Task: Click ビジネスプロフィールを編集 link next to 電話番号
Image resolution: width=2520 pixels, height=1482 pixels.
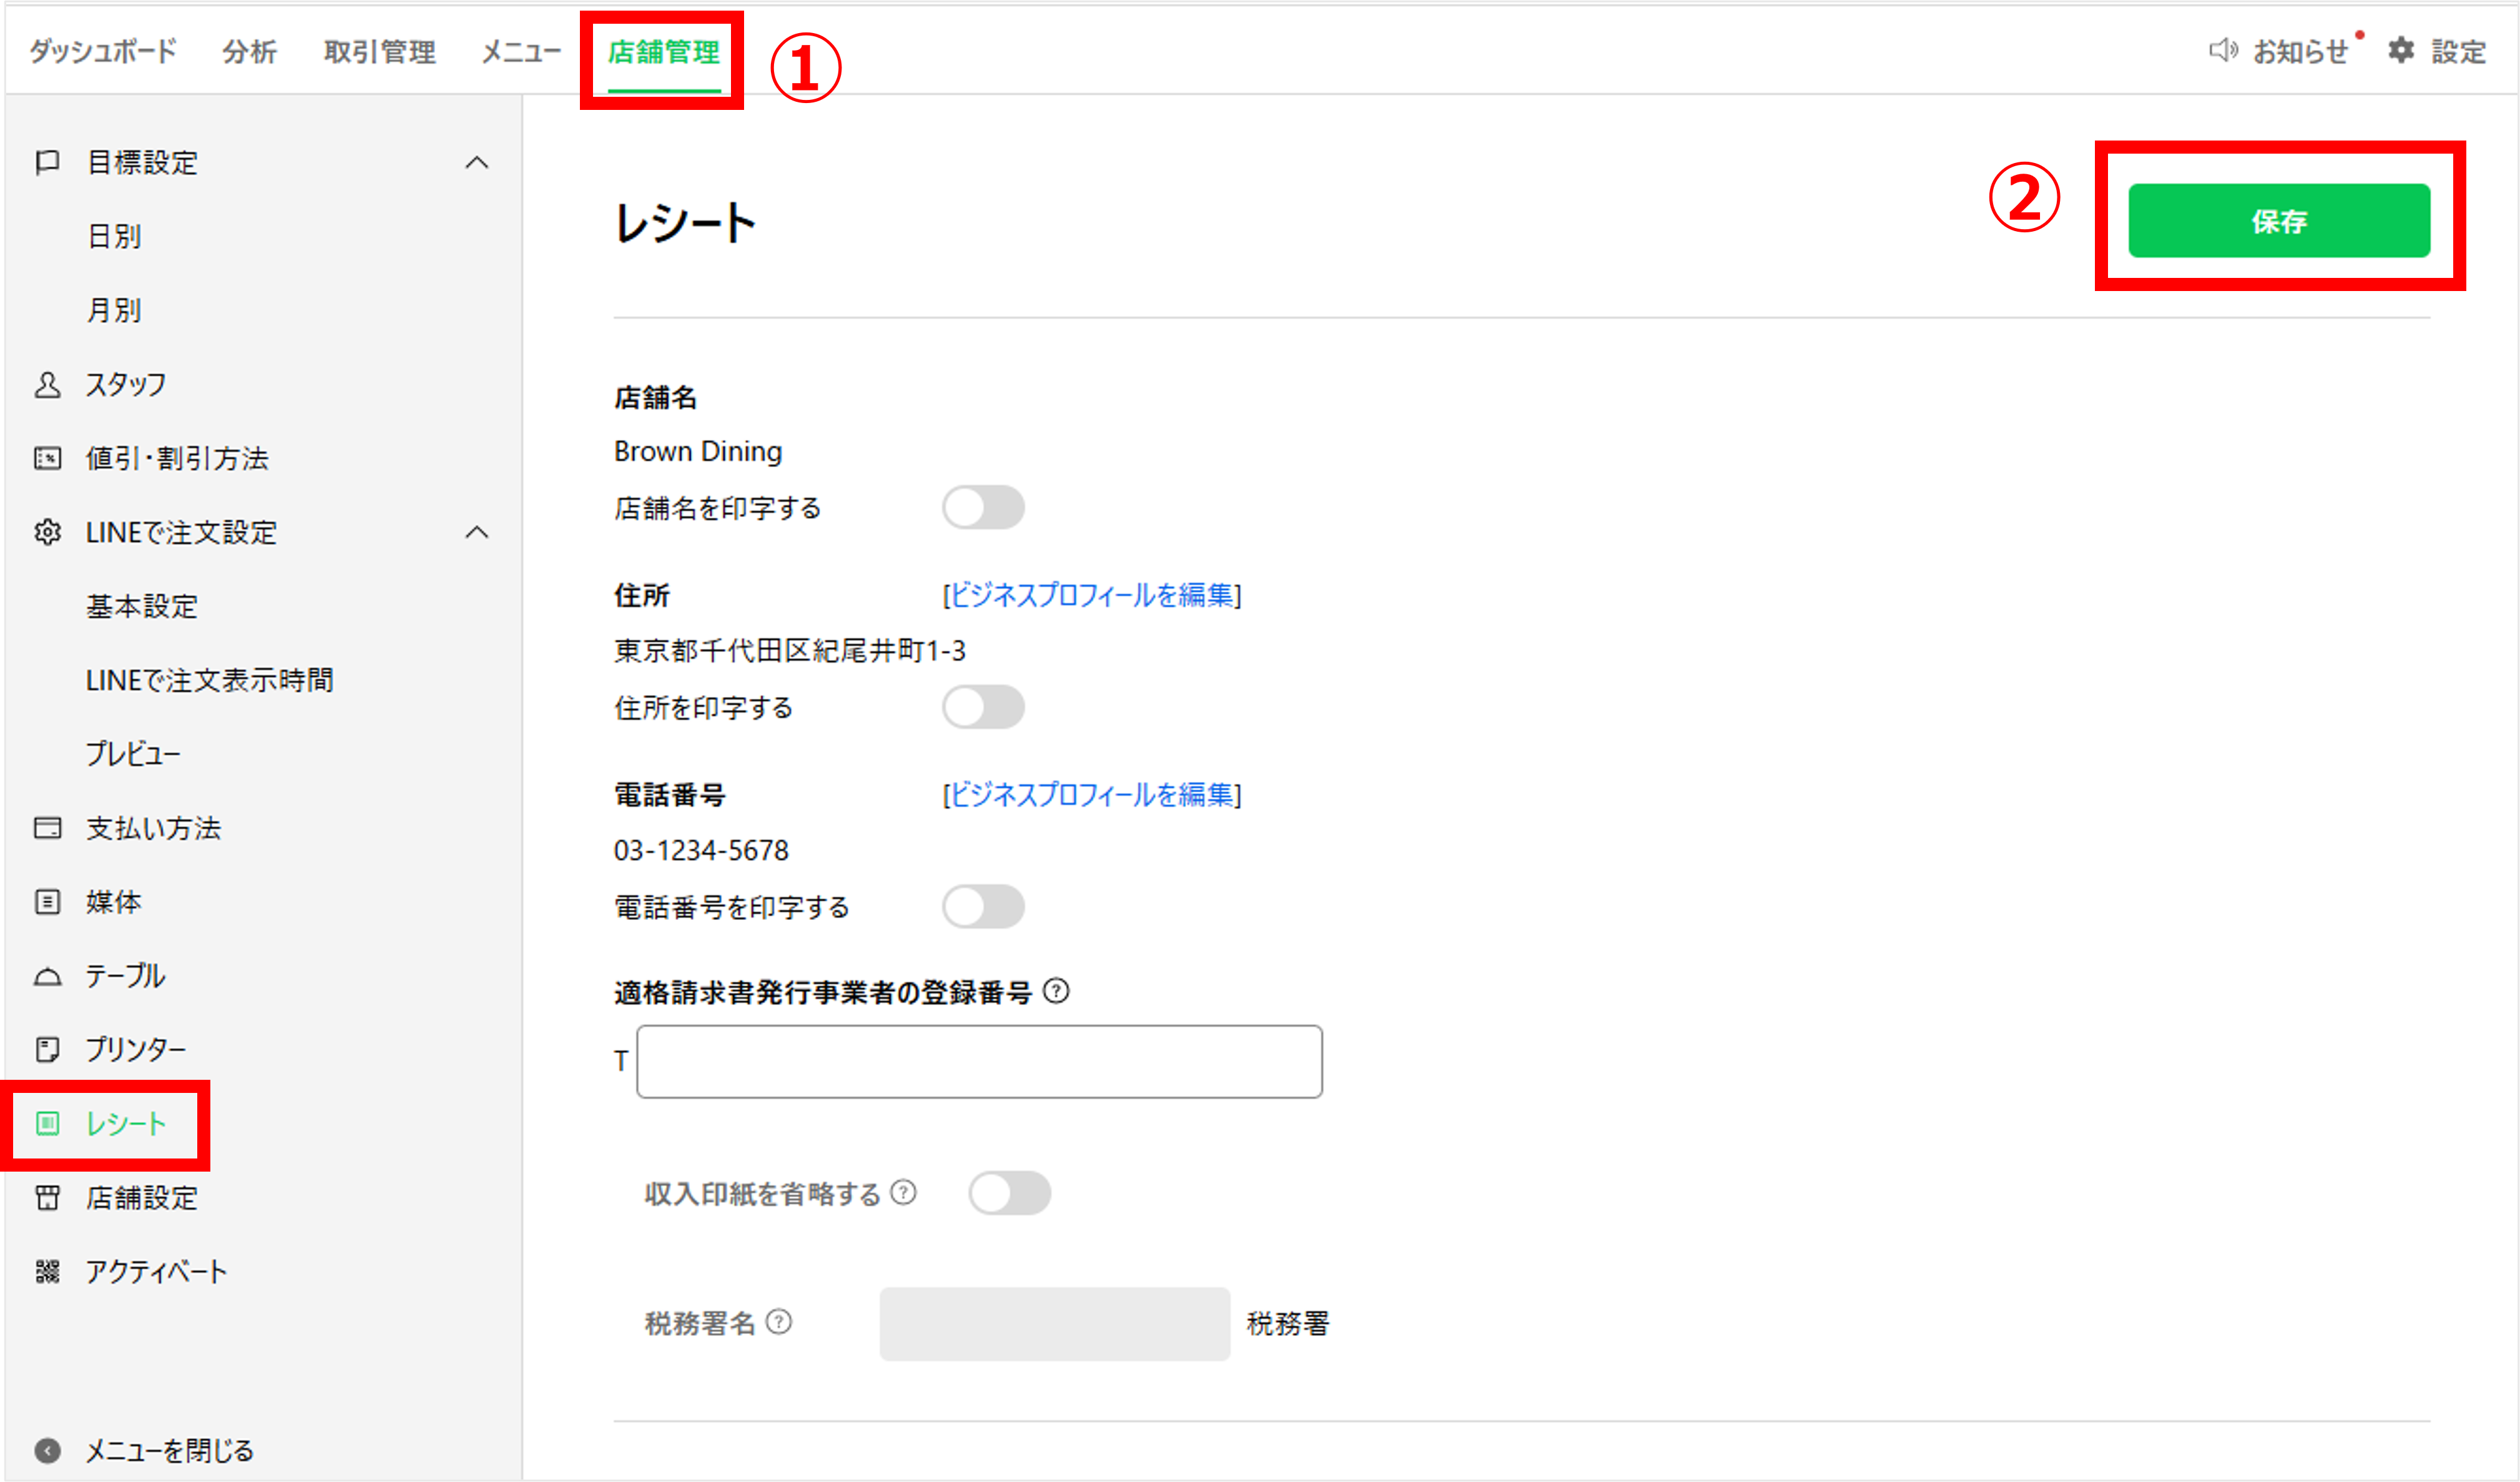Action: pos(1092,794)
